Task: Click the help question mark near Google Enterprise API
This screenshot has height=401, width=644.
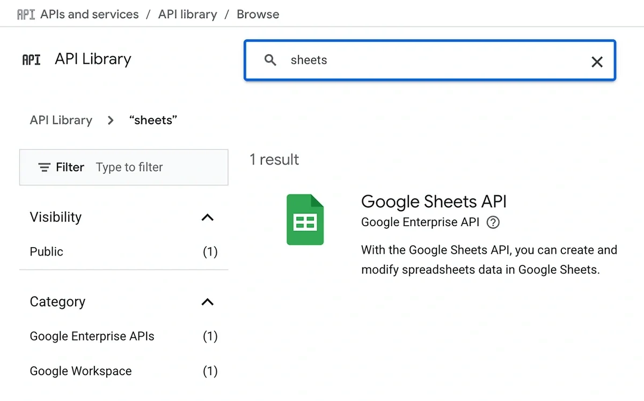Action: tap(492, 222)
